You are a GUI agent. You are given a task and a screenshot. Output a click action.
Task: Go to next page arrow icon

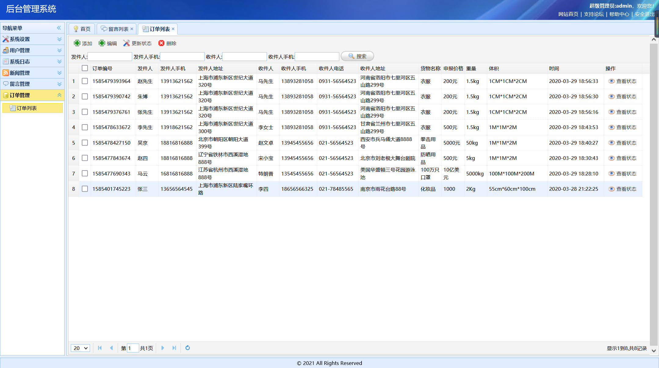(x=163, y=348)
